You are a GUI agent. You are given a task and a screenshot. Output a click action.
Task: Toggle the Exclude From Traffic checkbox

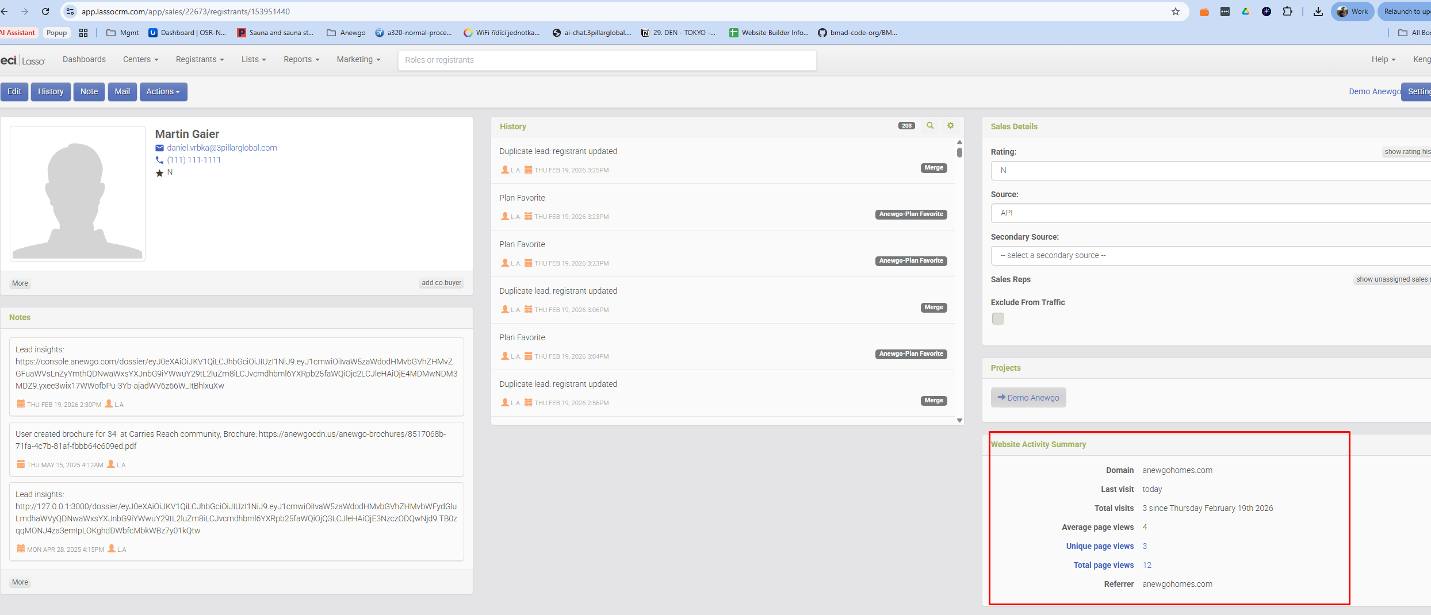(998, 318)
